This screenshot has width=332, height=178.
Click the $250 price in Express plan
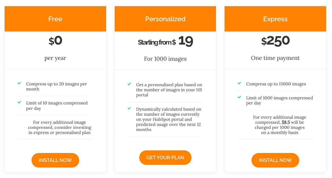(x=275, y=41)
